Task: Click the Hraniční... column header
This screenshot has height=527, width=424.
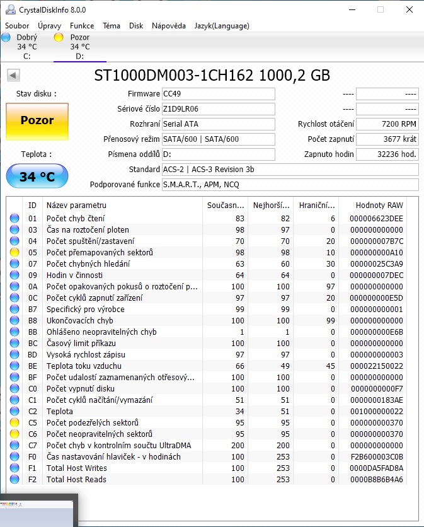Action: [316, 205]
